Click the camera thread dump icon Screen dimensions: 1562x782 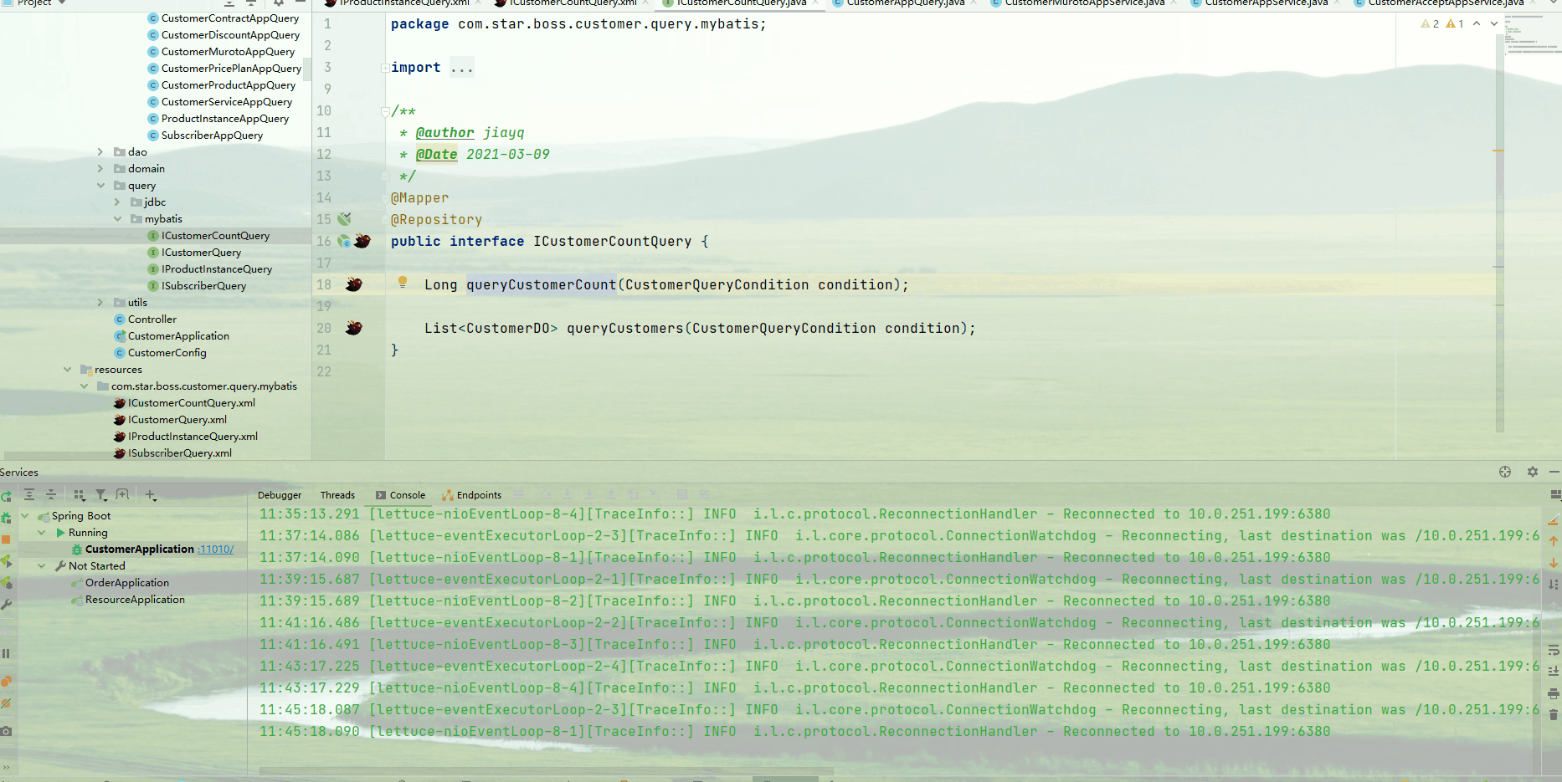pos(6,731)
